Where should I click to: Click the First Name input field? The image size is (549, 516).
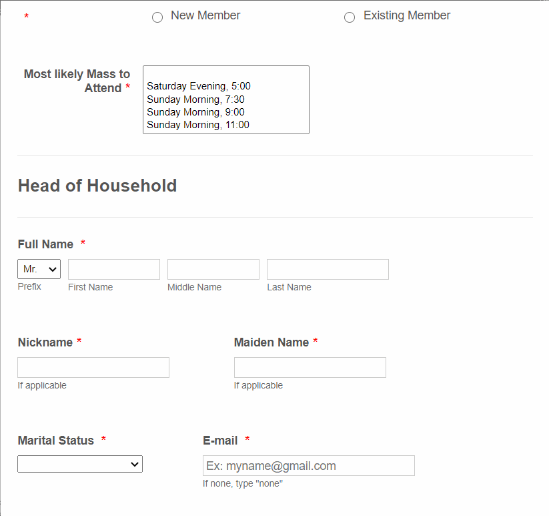coord(113,269)
